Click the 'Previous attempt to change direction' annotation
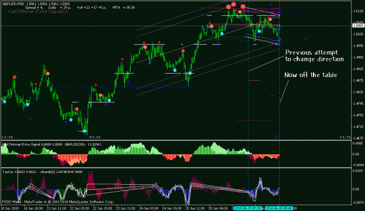The image size is (365, 211). 314,56
